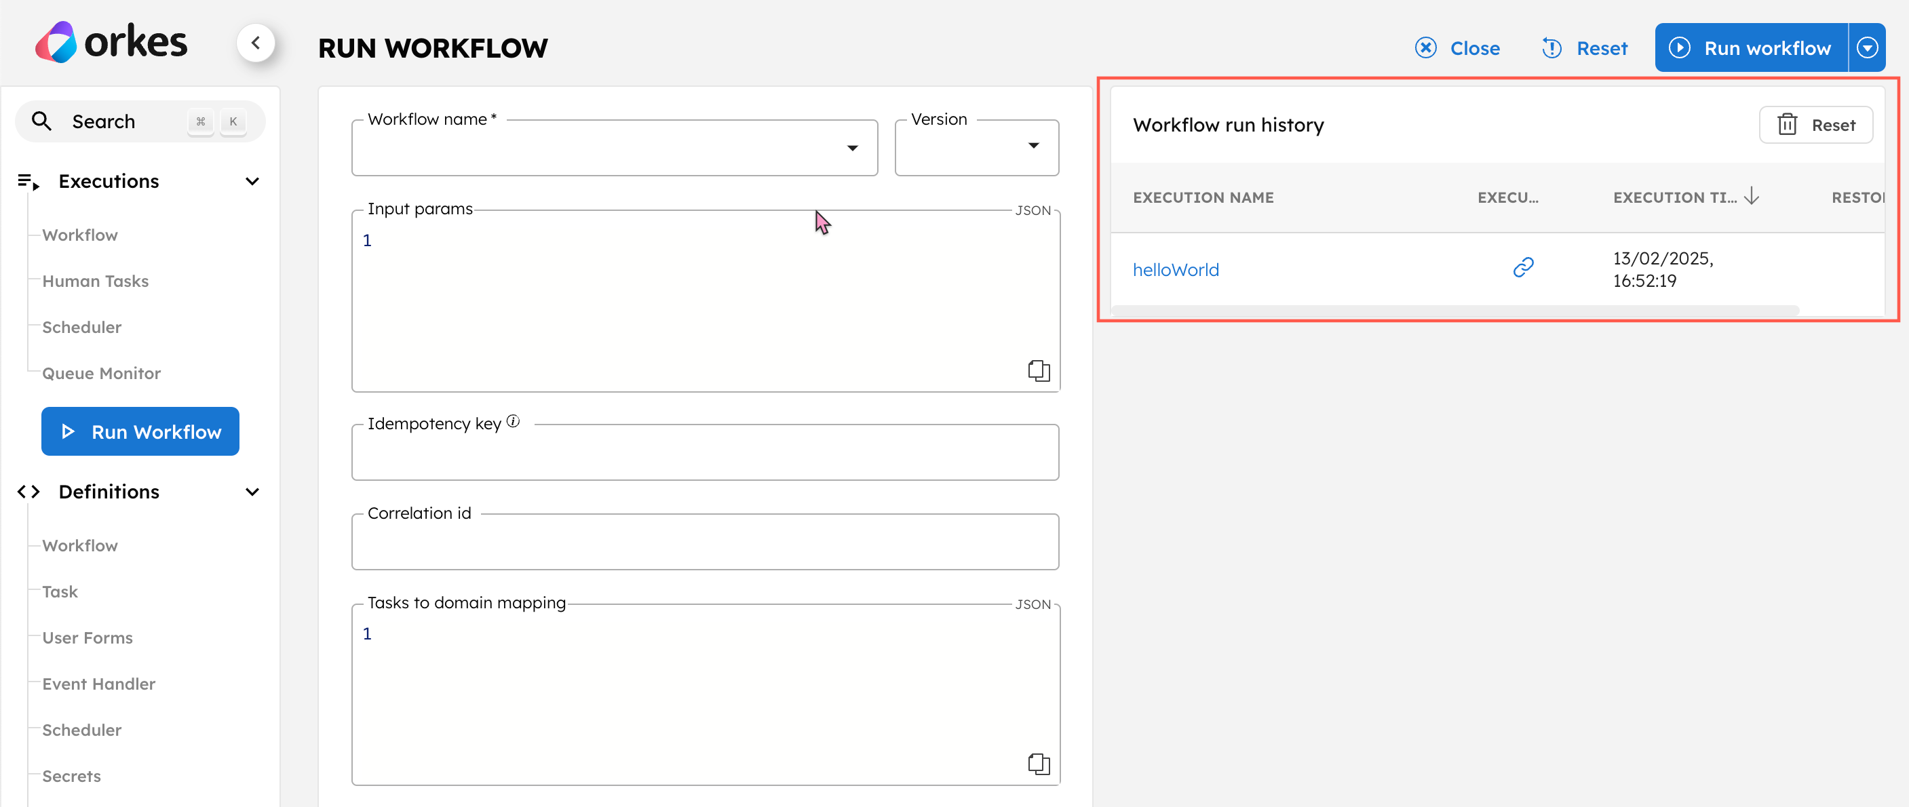Image resolution: width=1909 pixels, height=807 pixels.
Task: Open Queue Monitor in sidebar
Action: pos(102,373)
